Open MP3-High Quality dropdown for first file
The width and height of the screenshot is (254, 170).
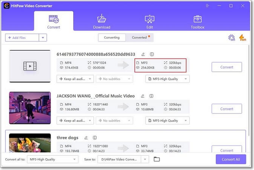pos(168,79)
